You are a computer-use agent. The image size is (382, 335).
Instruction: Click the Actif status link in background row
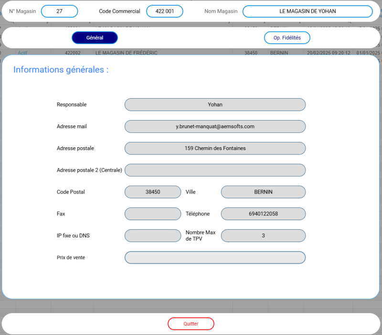point(23,52)
